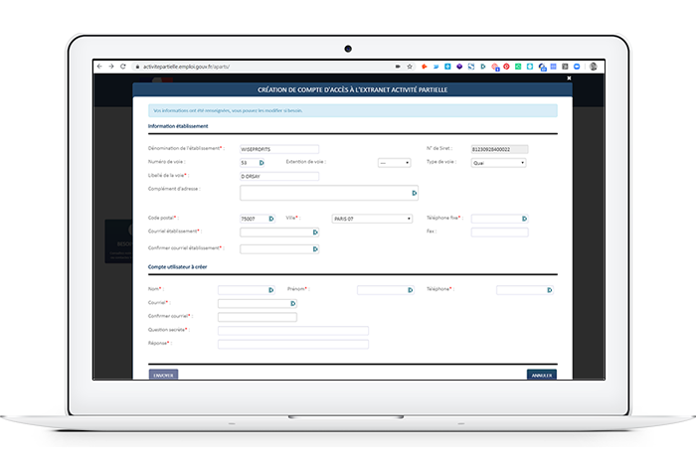Open the browser profile avatar

pos(594,67)
